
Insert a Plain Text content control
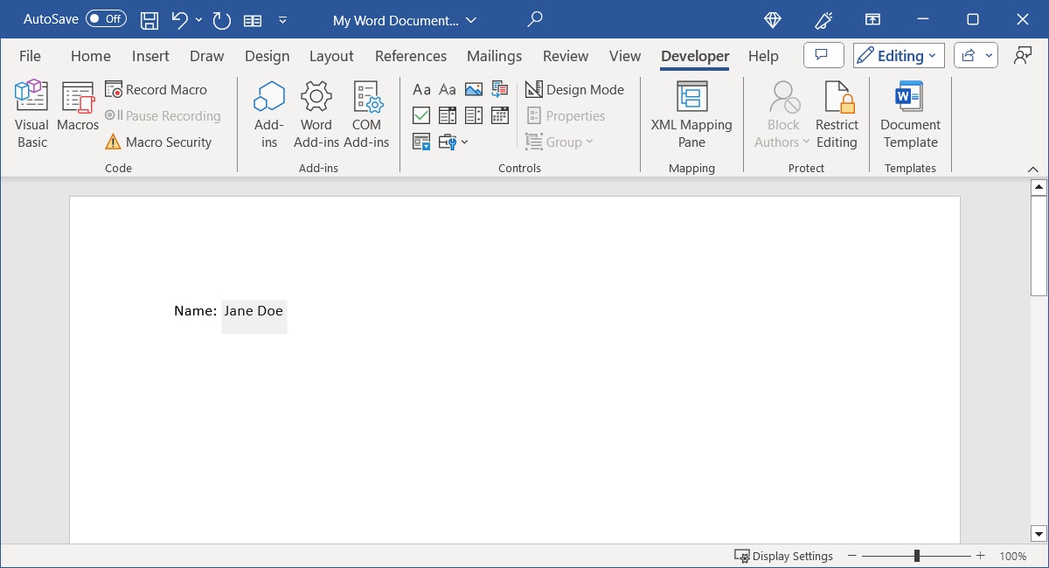point(448,89)
